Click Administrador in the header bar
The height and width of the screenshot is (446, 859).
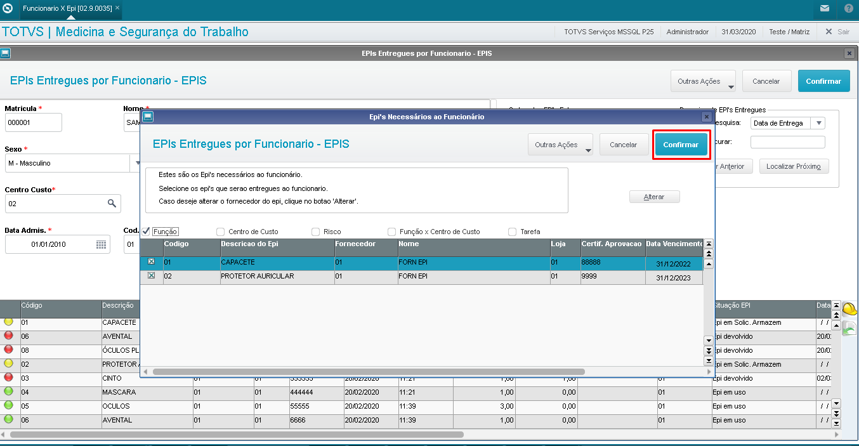688,32
